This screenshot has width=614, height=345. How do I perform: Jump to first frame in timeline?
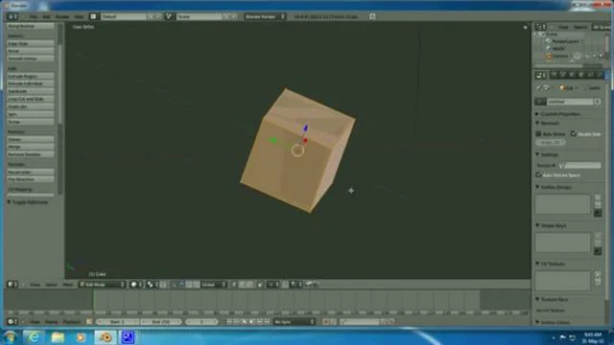229,322
